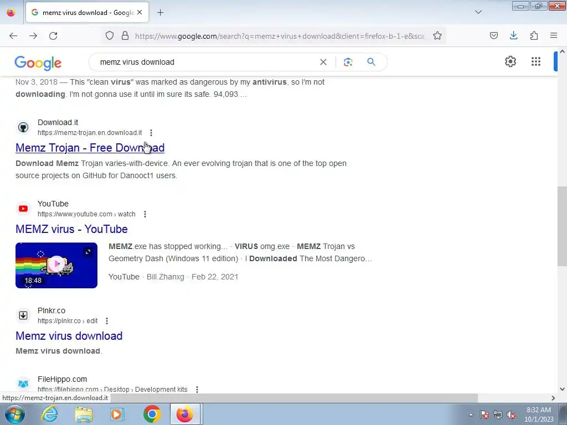Open Memz Trojan - Free Download link
The height and width of the screenshot is (425, 567).
[90, 148]
